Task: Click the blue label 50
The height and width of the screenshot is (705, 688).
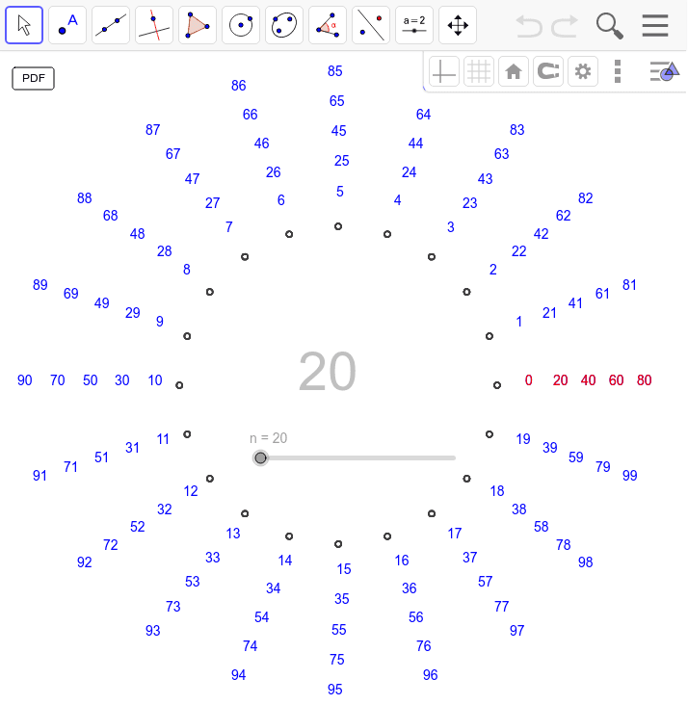Action: coord(90,380)
